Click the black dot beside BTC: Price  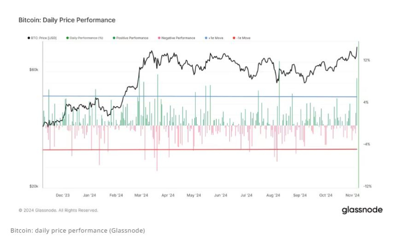coord(29,38)
